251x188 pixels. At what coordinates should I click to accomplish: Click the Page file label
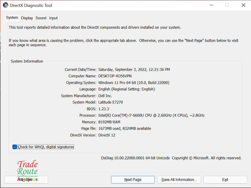coord(89,128)
